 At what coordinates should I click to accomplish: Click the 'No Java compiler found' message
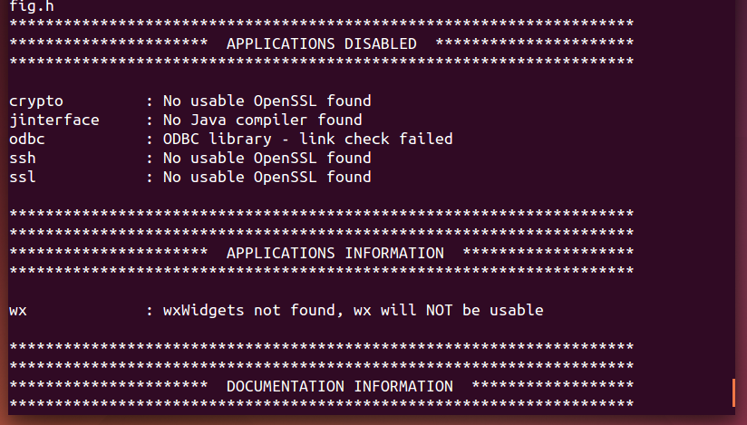pos(262,120)
